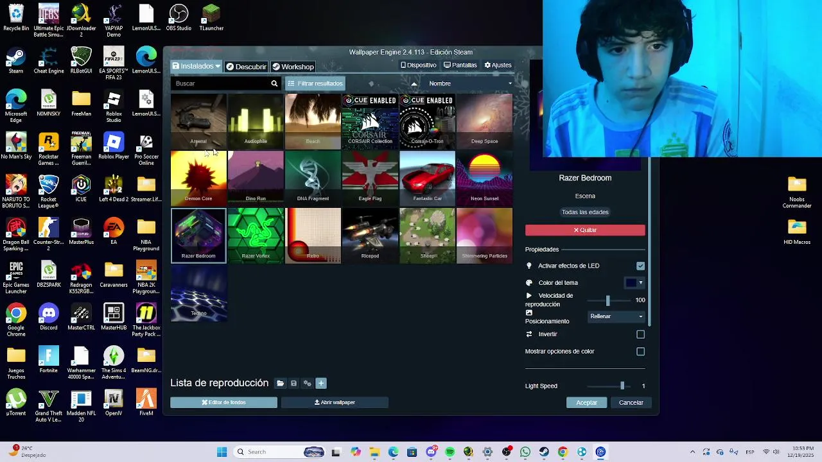The width and height of the screenshot is (822, 462).
Task: Click Abrir wallpaper button
Action: [335, 402]
